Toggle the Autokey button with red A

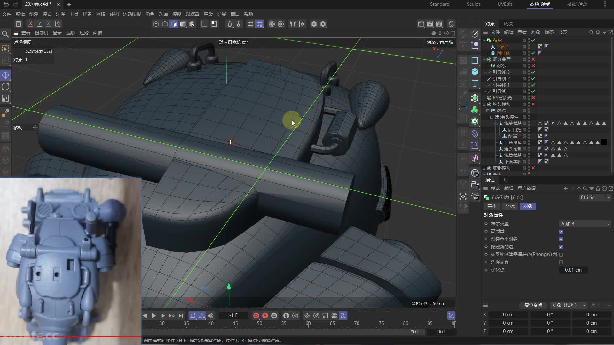point(265,316)
